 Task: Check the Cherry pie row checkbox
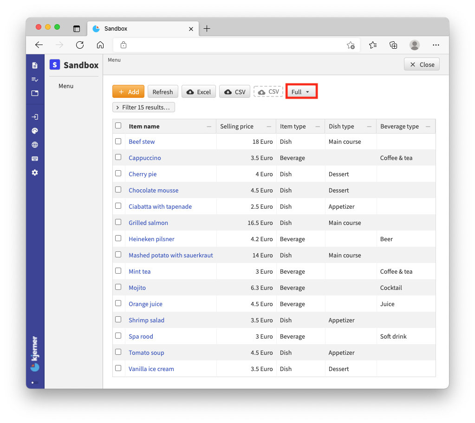pos(118,173)
